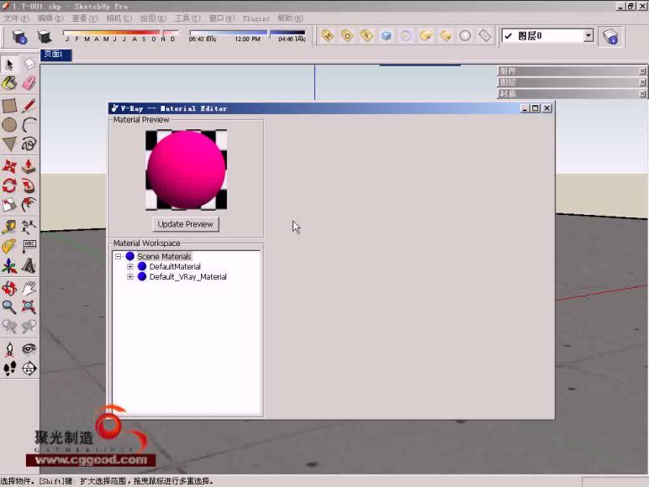Screen dimensions: 649x487
Task: Select the Rotate tool
Action: [9, 186]
